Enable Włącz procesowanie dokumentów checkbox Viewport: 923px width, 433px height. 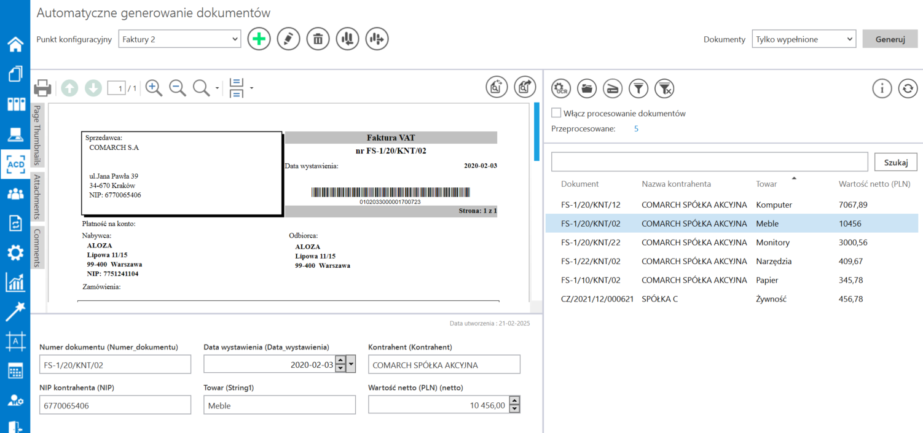pos(556,113)
